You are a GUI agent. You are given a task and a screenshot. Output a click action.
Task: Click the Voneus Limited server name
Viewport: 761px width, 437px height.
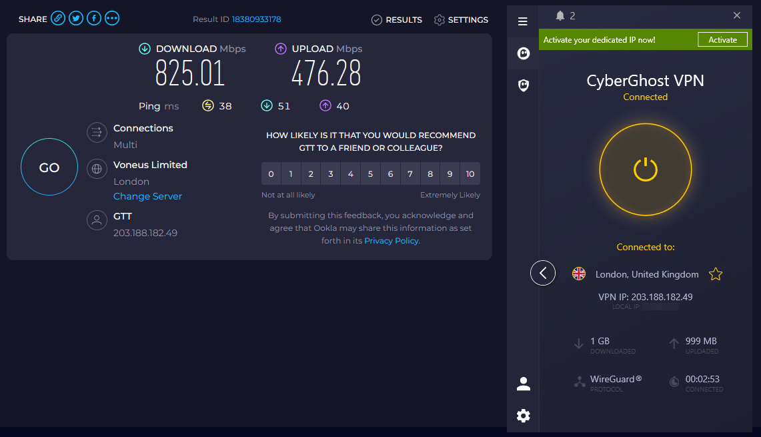[150, 165]
